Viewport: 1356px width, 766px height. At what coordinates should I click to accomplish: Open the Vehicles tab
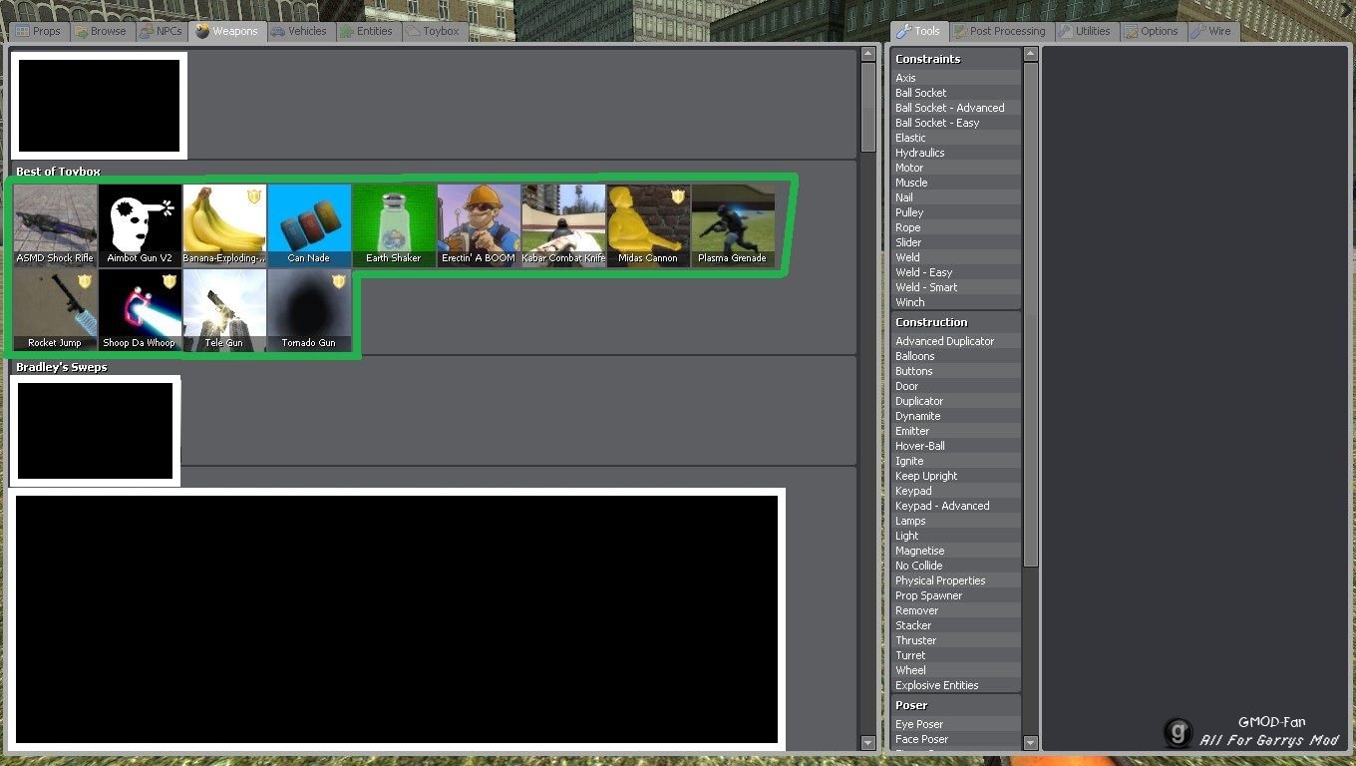tap(301, 31)
